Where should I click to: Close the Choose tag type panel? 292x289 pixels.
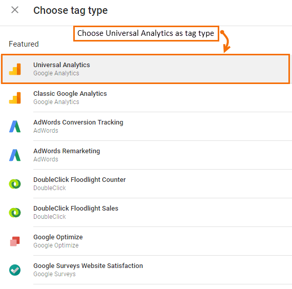coord(15,10)
